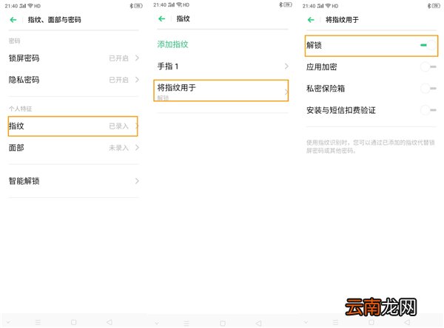The width and height of the screenshot is (444, 328).
Task: Open the 智能解锁 row chevron
Action: click(137, 181)
